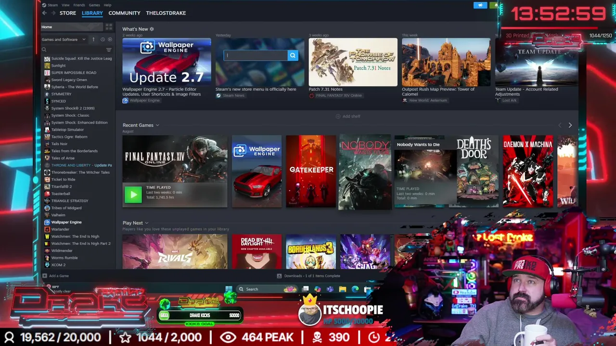This screenshot has width=616, height=346.
Task: Click Add shelf link
Action: (x=348, y=116)
